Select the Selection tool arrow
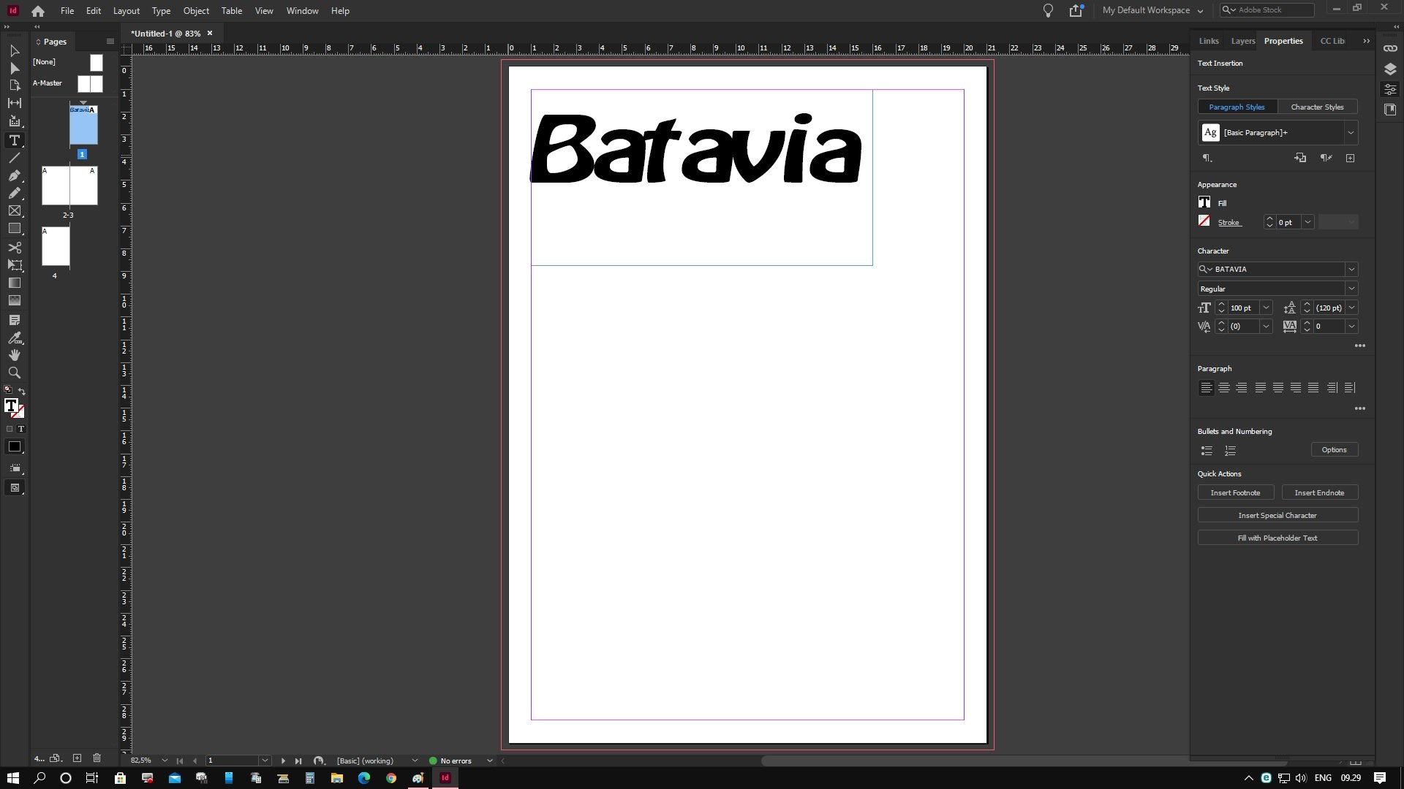The width and height of the screenshot is (1404, 789). coord(14,50)
